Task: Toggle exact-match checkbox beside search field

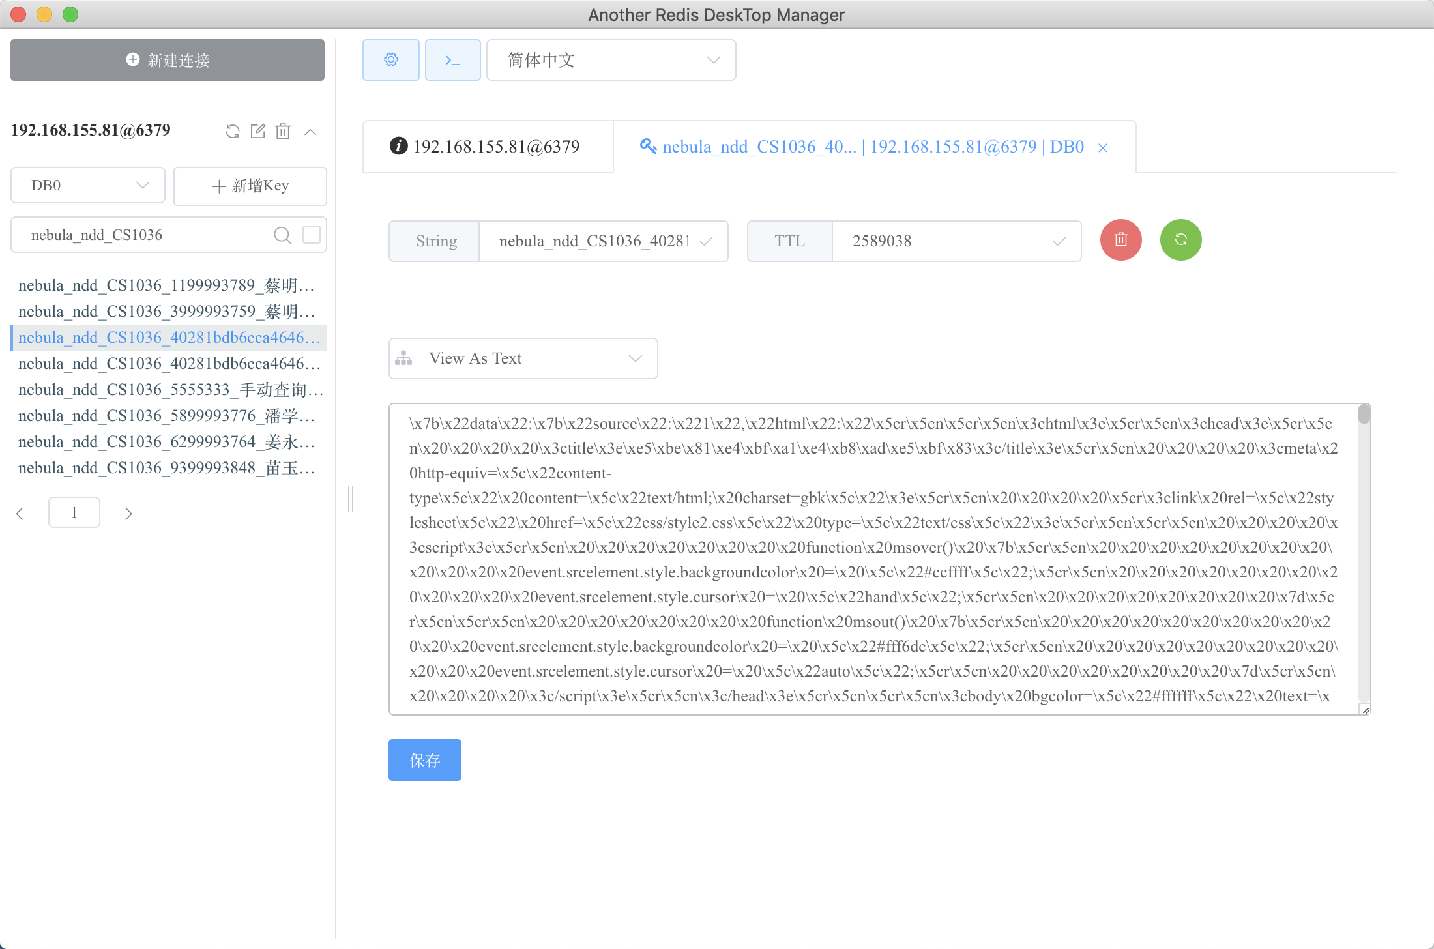Action: point(312,235)
